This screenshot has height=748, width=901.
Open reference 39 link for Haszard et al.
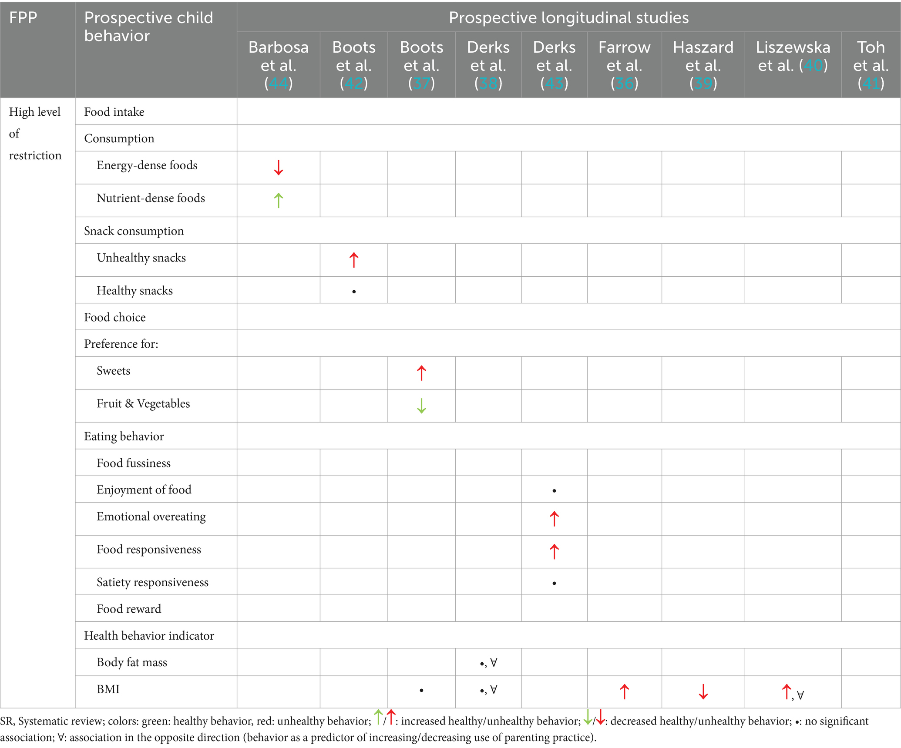click(x=703, y=83)
